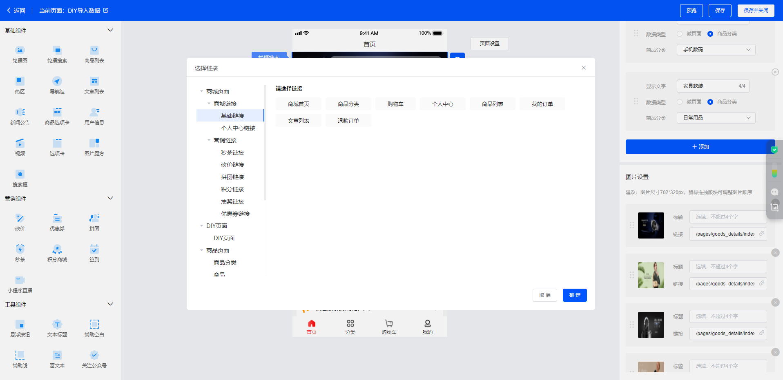
Task: Open the 日常用品 category dropdown
Action: (716, 118)
